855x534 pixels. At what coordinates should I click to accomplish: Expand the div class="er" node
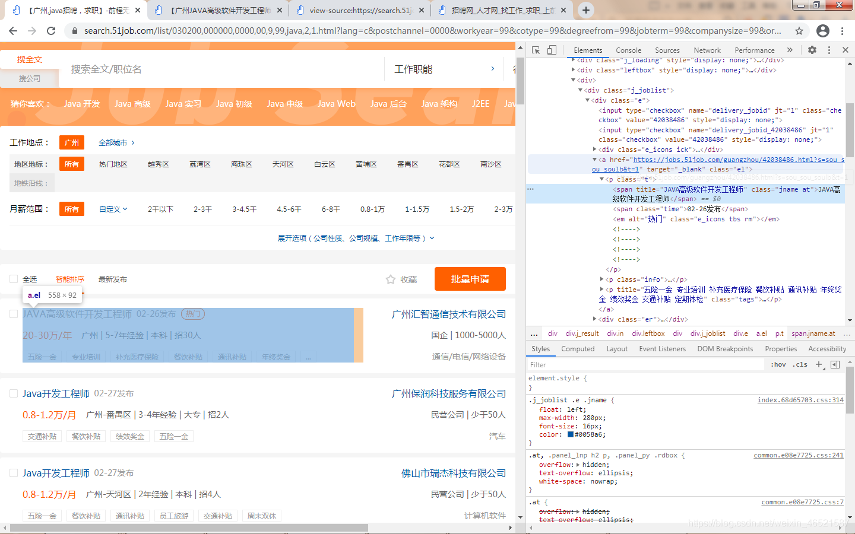(595, 319)
